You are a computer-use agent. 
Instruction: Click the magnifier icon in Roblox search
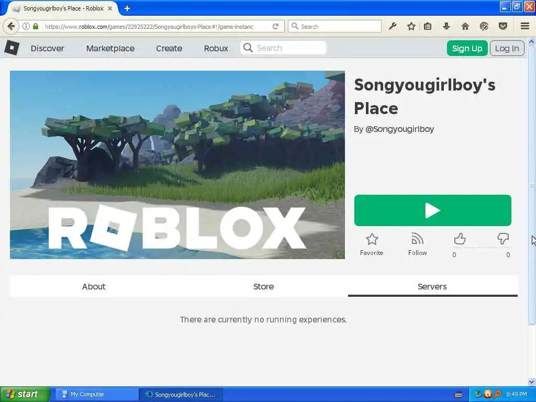[248, 48]
